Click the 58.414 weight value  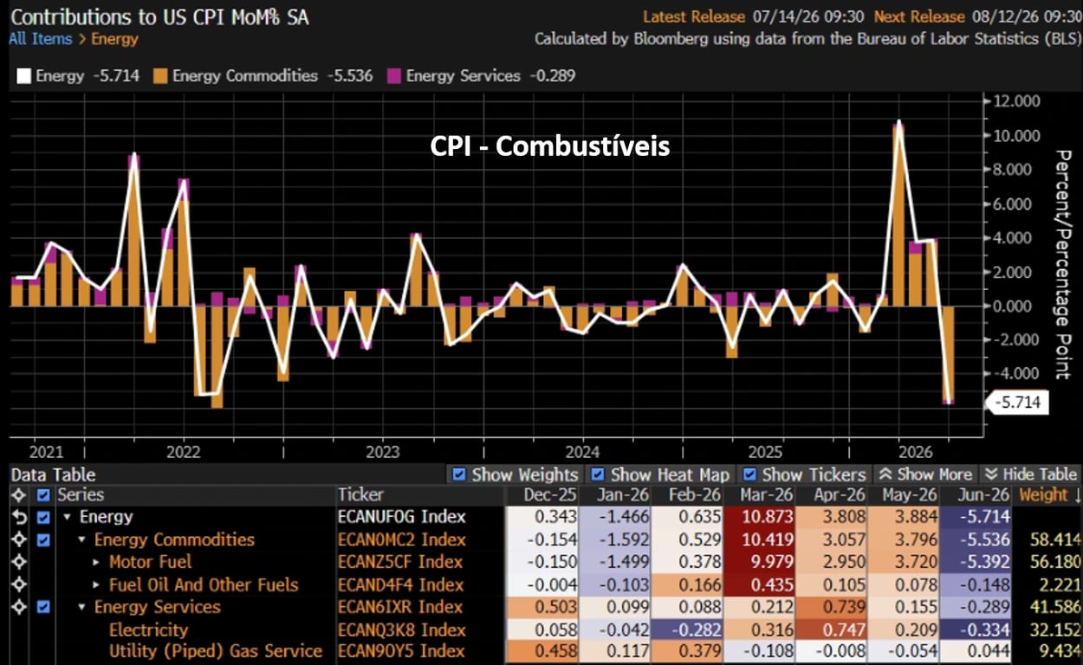click(1054, 539)
